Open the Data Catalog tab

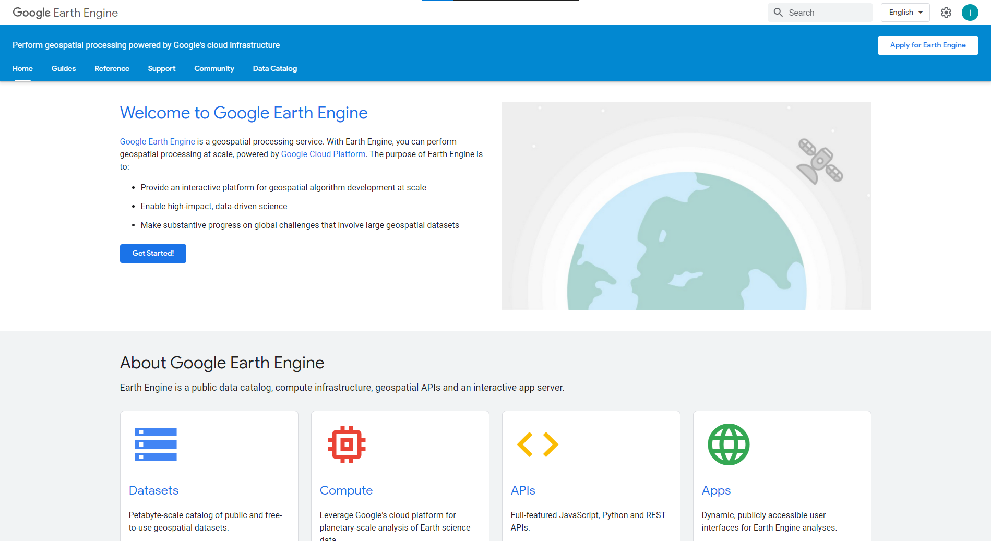click(x=275, y=68)
